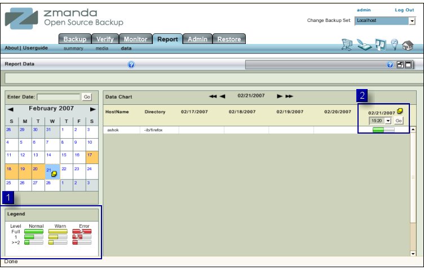The height and width of the screenshot is (270, 424).
Task: Click the 02/20/2007 column header
Action: [x=338, y=112]
